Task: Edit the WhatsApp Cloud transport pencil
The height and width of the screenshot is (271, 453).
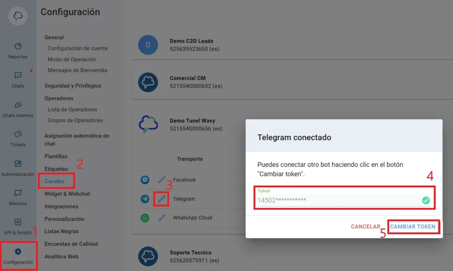Action: point(161,218)
